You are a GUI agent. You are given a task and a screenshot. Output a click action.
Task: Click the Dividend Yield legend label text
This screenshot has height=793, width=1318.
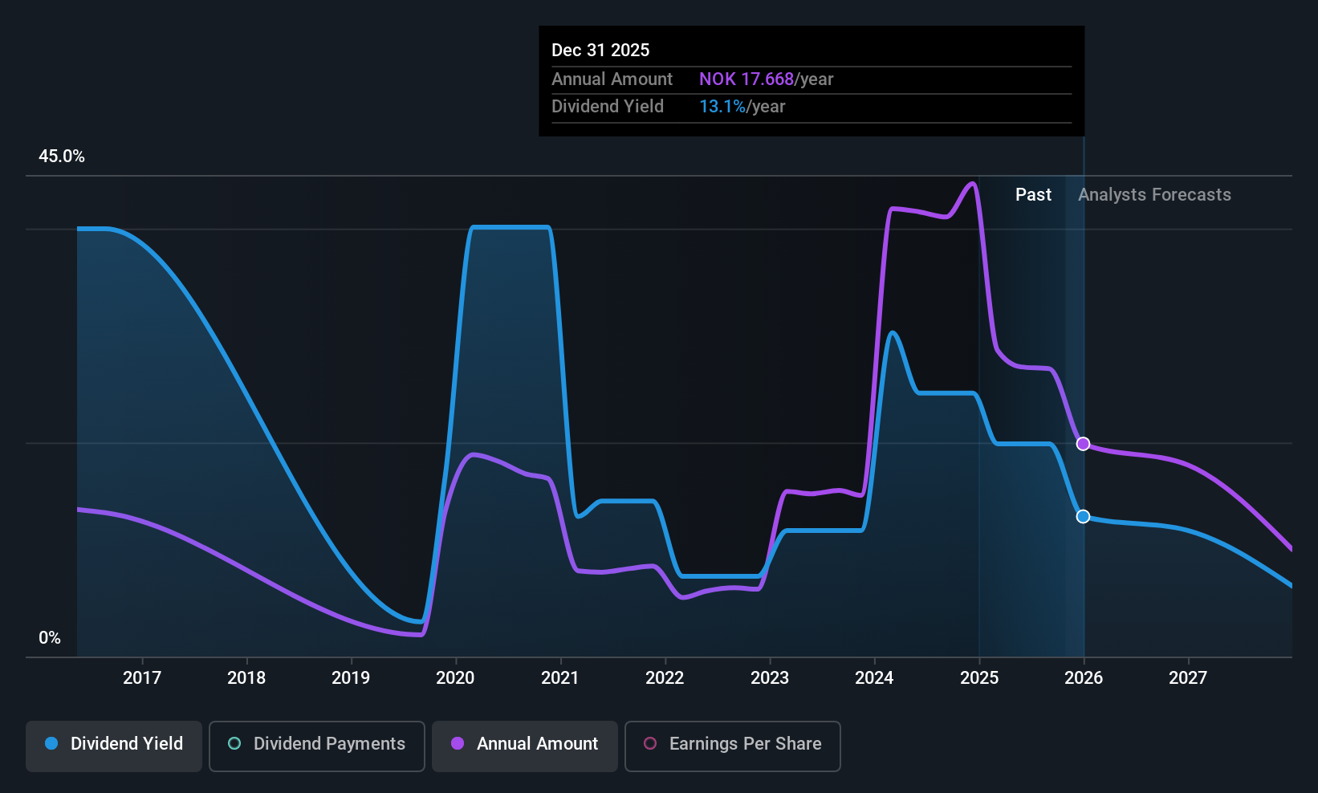tap(125, 744)
